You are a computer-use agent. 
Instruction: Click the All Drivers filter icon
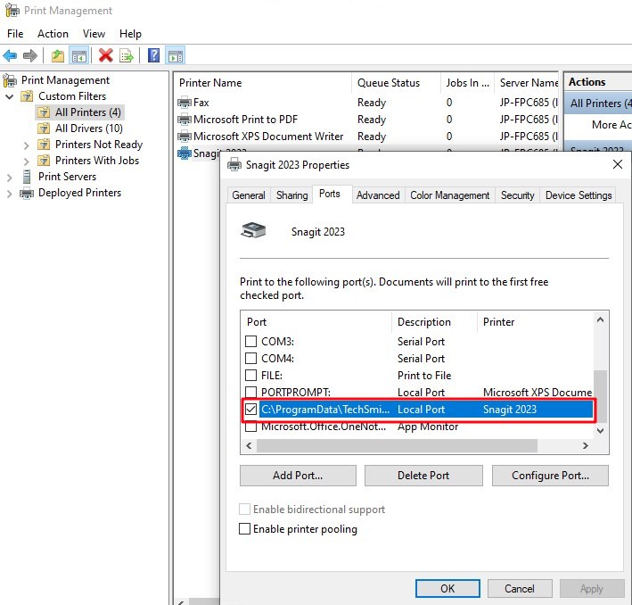tap(44, 128)
